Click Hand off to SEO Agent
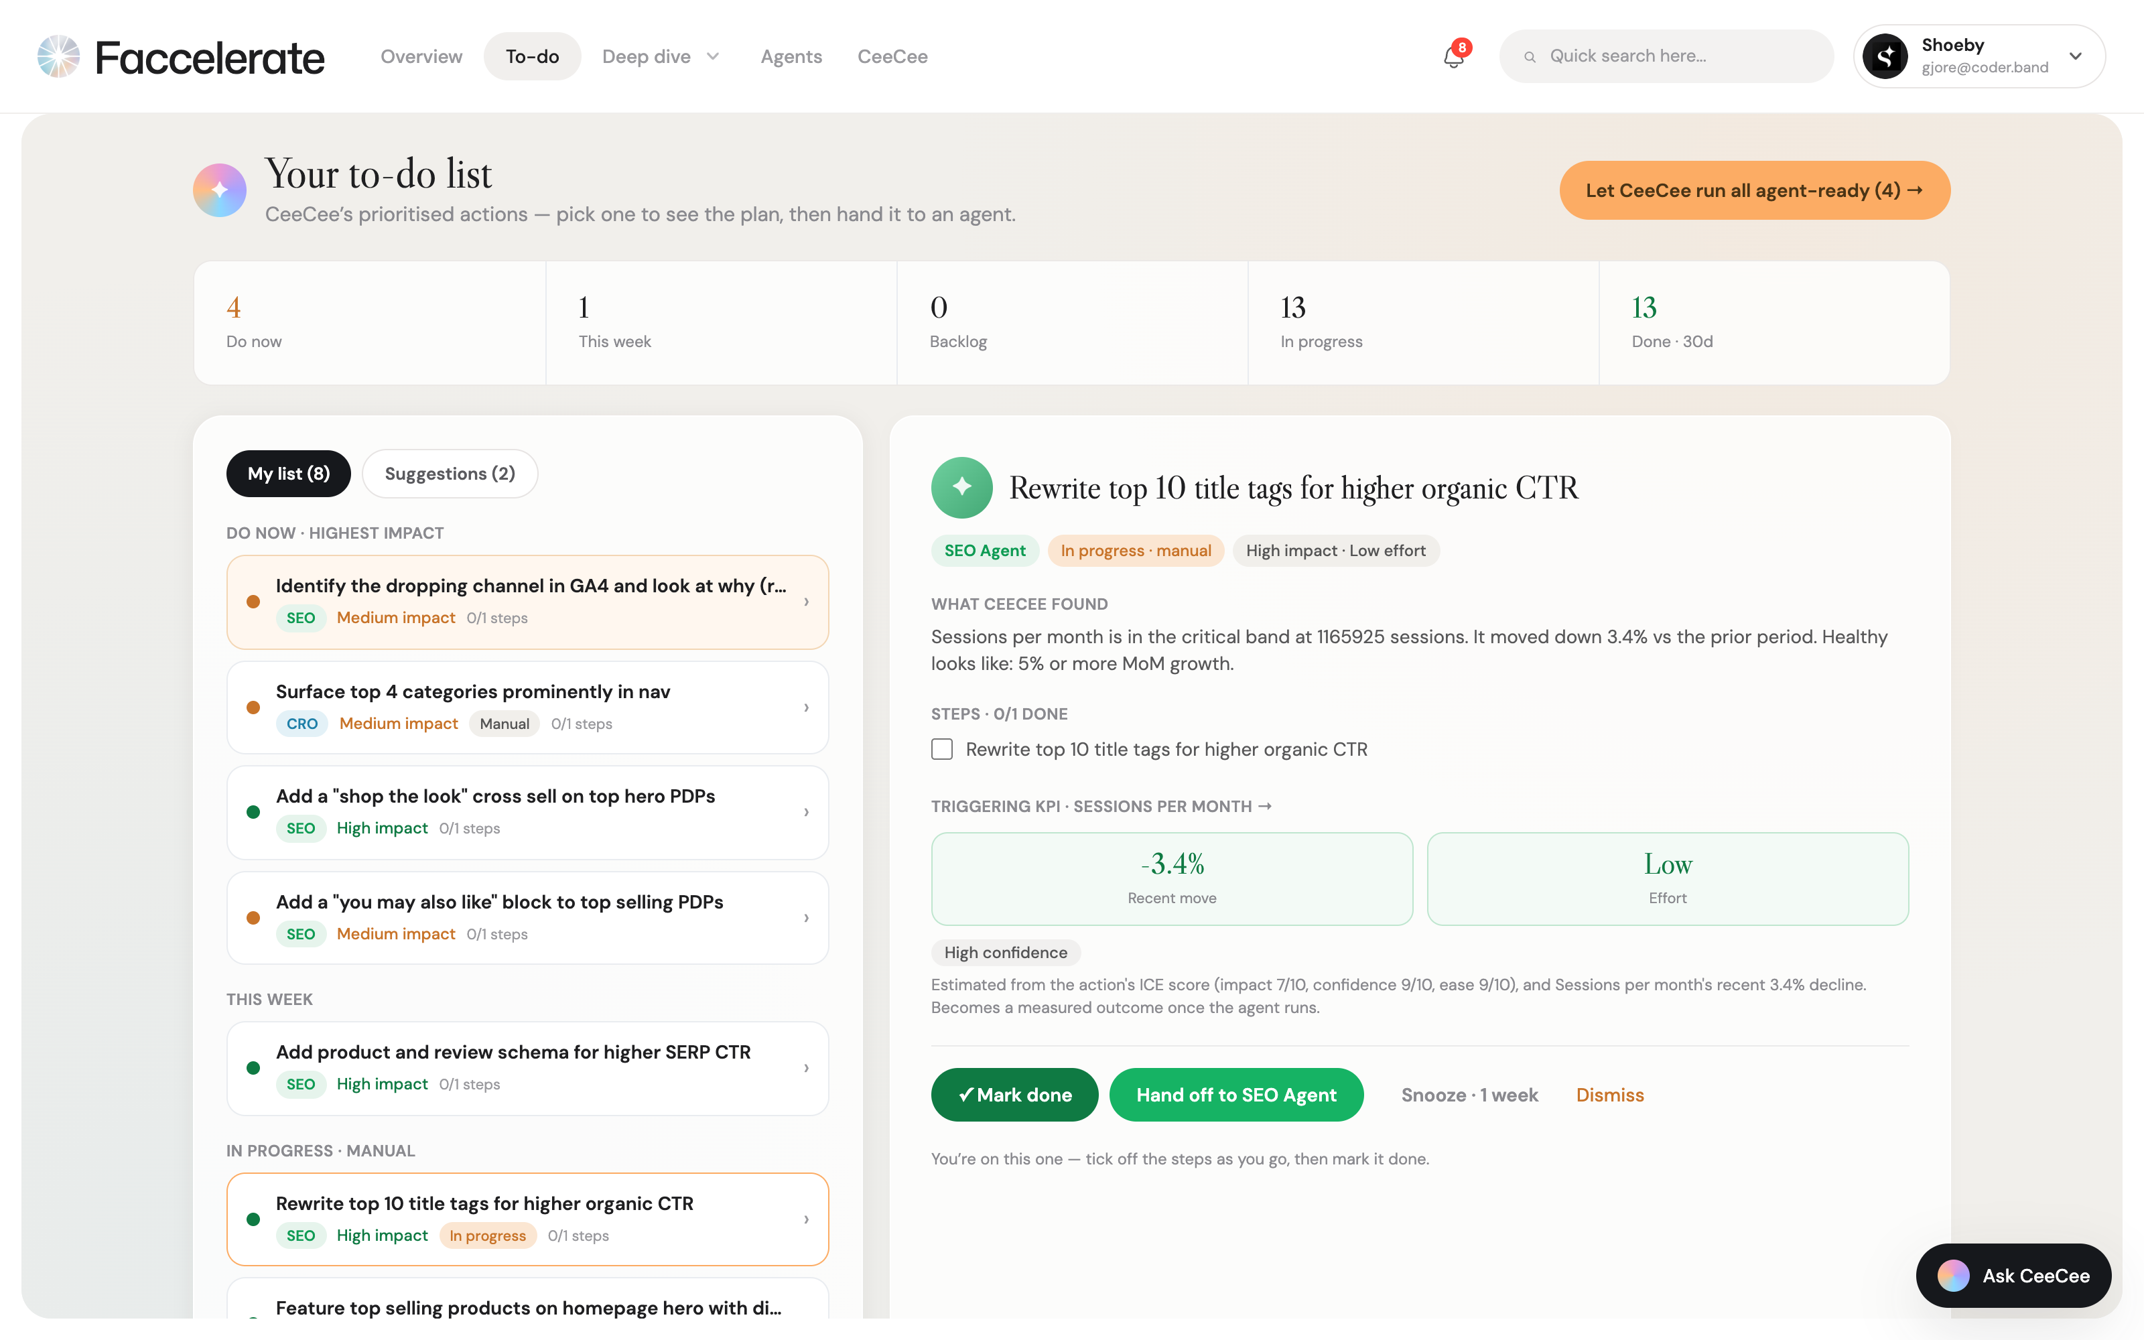 click(x=1236, y=1095)
